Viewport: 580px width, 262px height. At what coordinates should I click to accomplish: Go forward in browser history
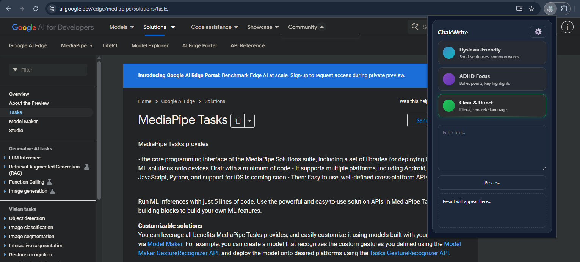pyautogui.click(x=22, y=9)
